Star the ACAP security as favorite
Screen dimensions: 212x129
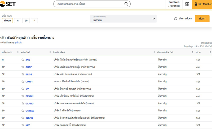(23, 67)
